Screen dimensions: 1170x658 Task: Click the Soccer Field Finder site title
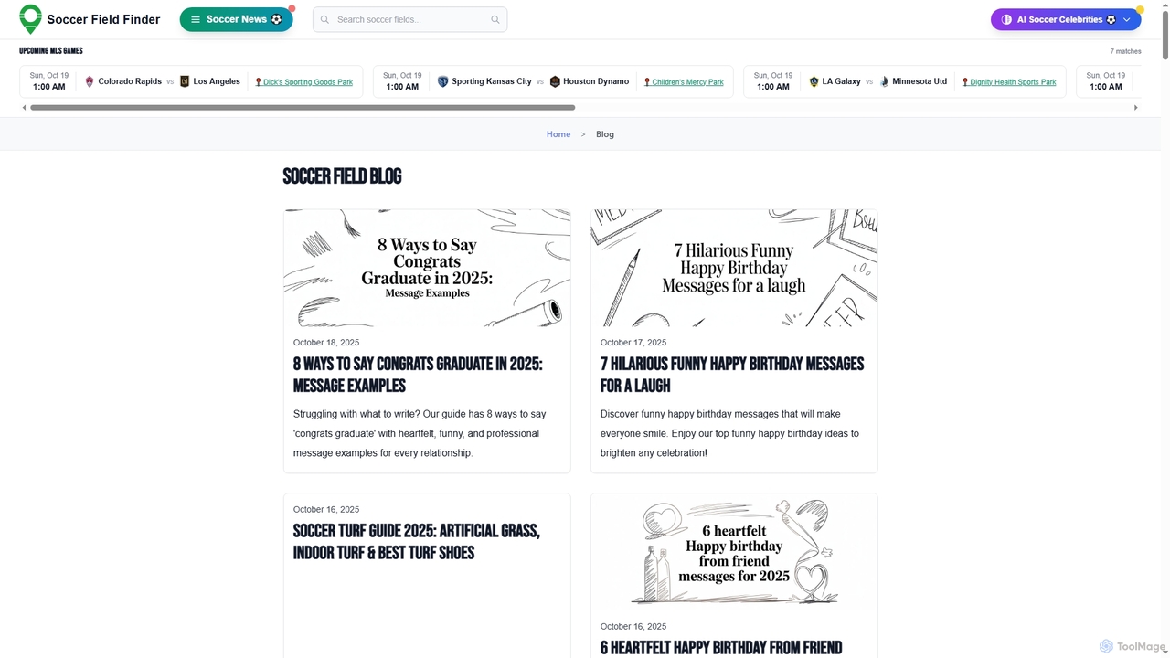tap(103, 19)
